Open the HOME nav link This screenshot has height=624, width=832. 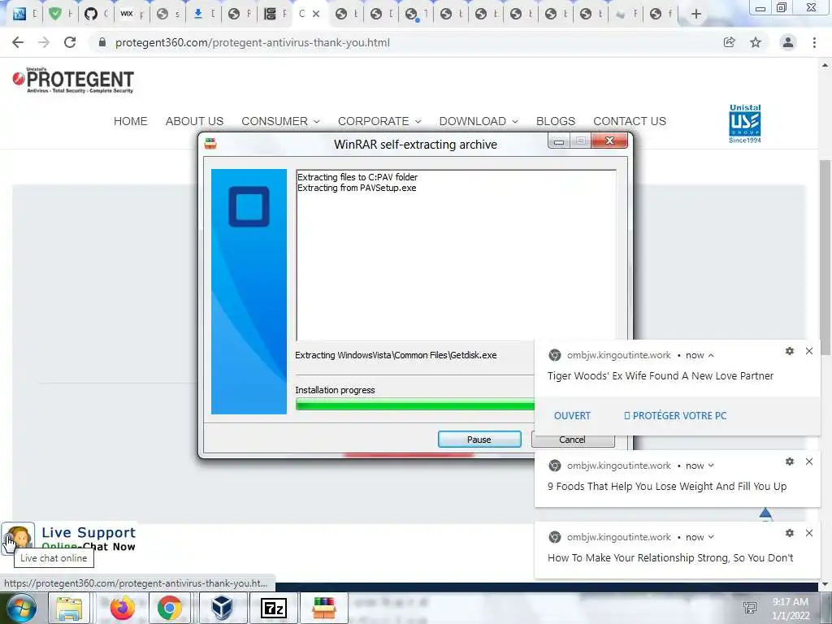(x=131, y=121)
